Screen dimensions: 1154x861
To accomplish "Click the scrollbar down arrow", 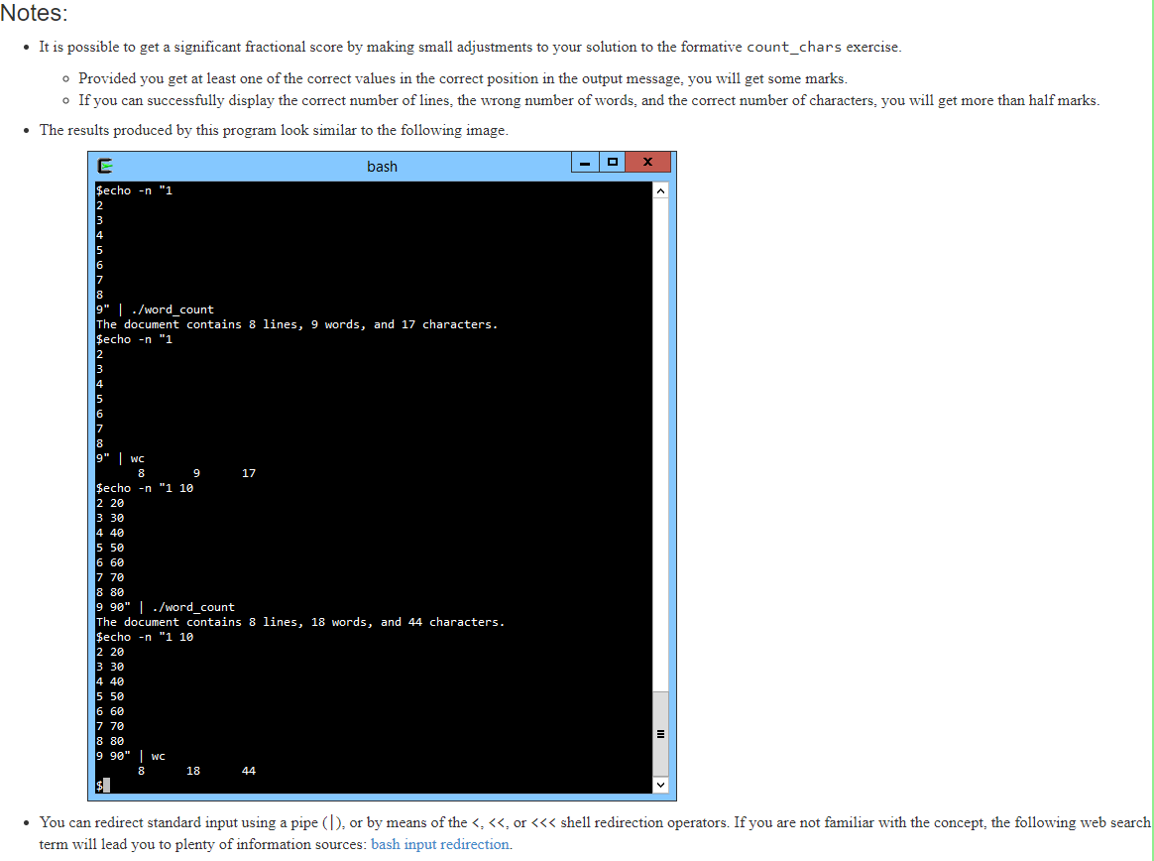I will point(660,785).
